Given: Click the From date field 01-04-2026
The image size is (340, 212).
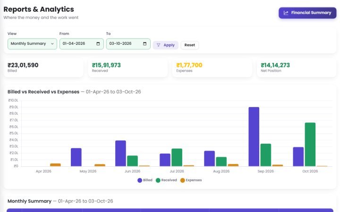Looking at the screenshot, I should click(x=82, y=44).
